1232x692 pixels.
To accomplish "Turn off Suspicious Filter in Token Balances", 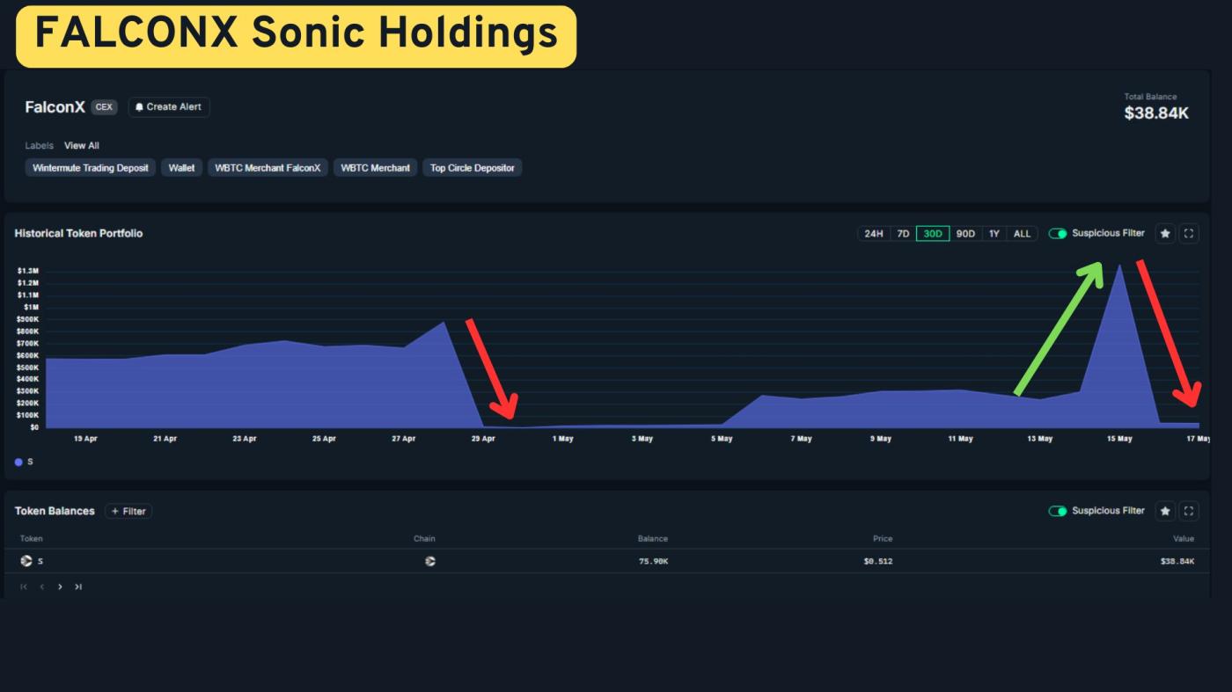I will [1059, 510].
